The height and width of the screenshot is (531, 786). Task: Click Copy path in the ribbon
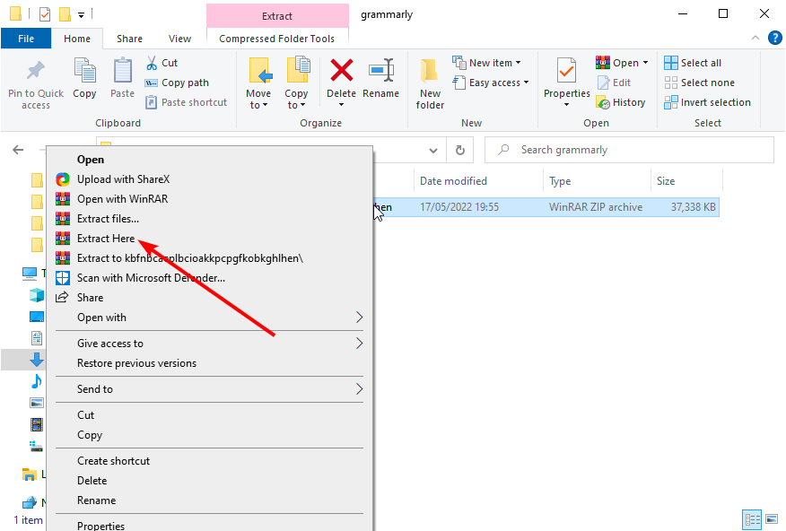coord(177,83)
